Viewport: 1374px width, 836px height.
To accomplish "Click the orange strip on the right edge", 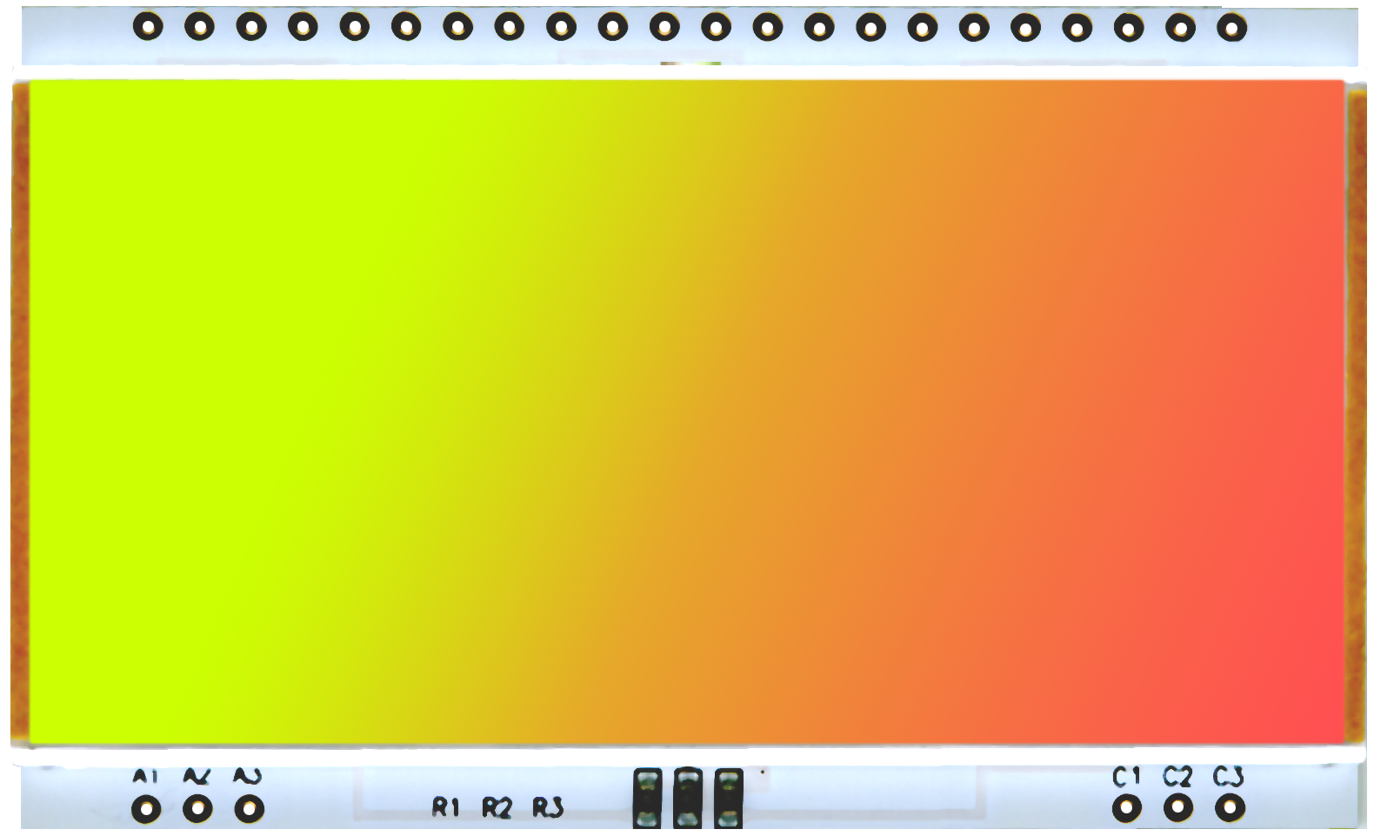I will tap(1357, 409).
